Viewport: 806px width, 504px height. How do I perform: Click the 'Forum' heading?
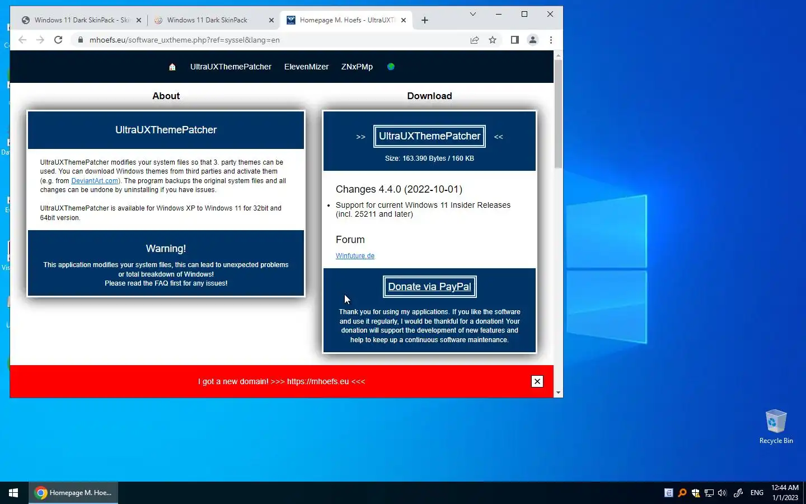coord(350,240)
